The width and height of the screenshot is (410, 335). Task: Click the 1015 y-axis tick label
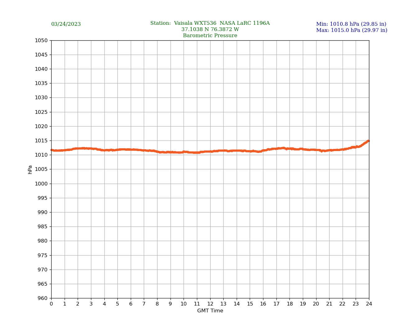pos(41,141)
